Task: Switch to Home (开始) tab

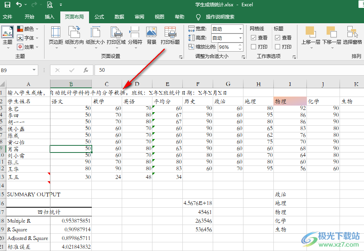Action: [x=30, y=17]
